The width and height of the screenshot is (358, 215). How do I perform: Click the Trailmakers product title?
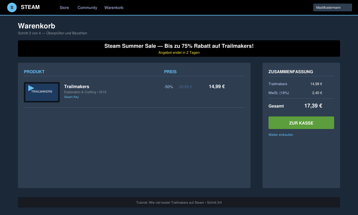tap(77, 87)
